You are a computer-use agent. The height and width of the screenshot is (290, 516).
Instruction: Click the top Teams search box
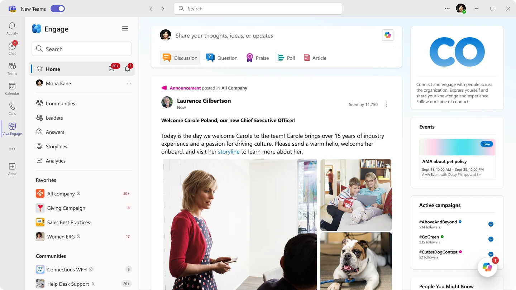(258, 9)
